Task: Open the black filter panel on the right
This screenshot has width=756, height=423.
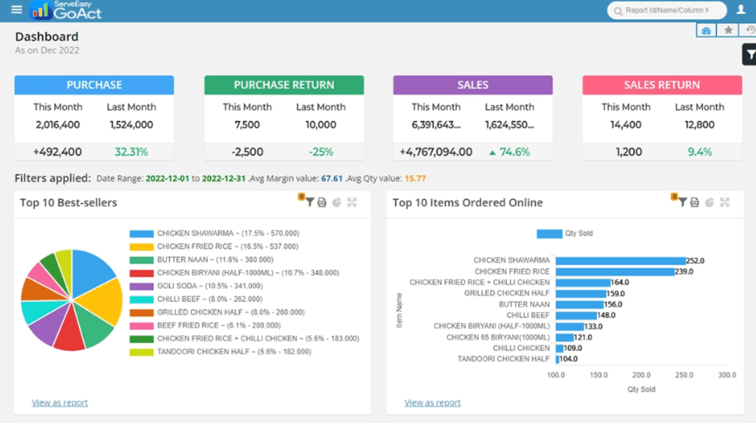Action: pyautogui.click(x=750, y=54)
